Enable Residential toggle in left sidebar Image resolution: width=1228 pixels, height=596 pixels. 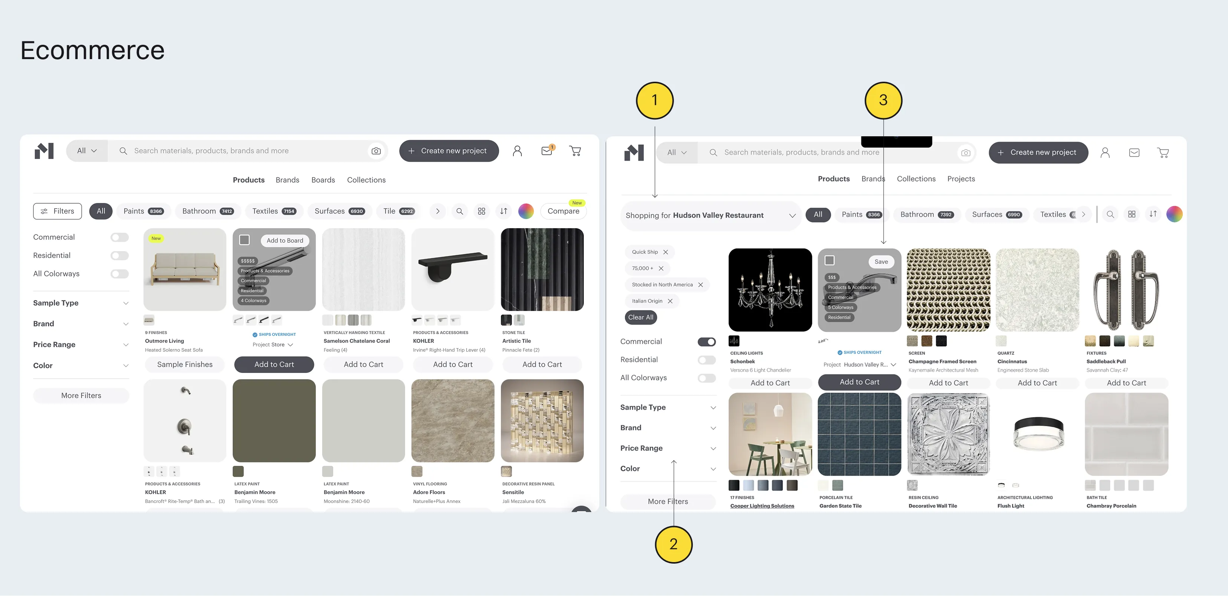[x=119, y=256]
